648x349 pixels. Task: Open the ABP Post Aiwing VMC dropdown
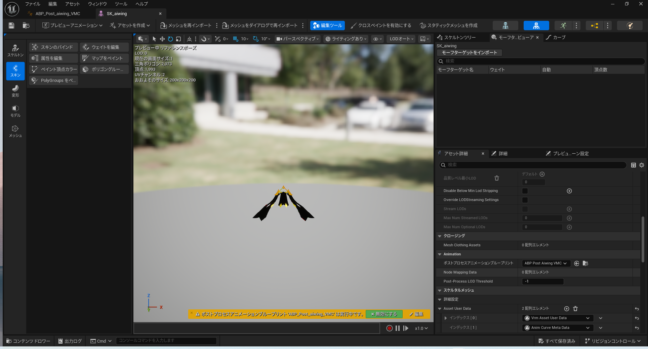pos(545,263)
